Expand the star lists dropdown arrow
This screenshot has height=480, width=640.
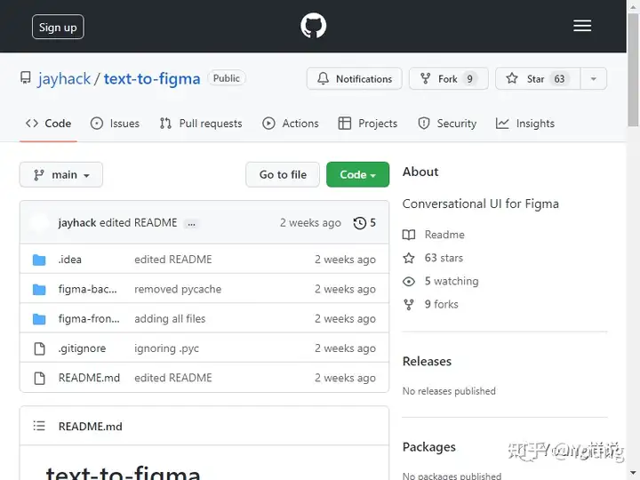tap(594, 78)
